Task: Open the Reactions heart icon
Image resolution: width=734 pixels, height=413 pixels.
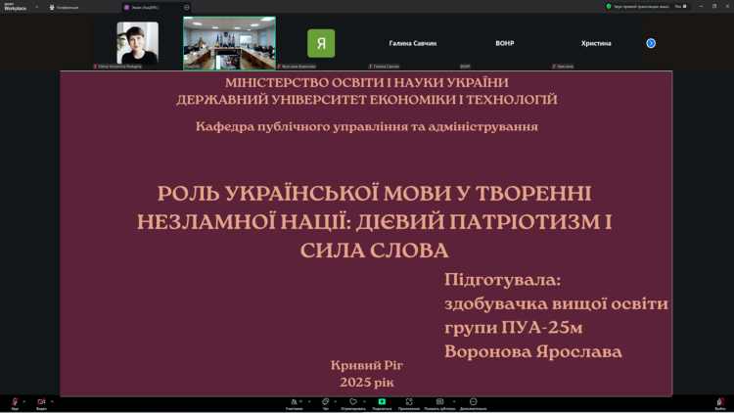Action: [353, 402]
